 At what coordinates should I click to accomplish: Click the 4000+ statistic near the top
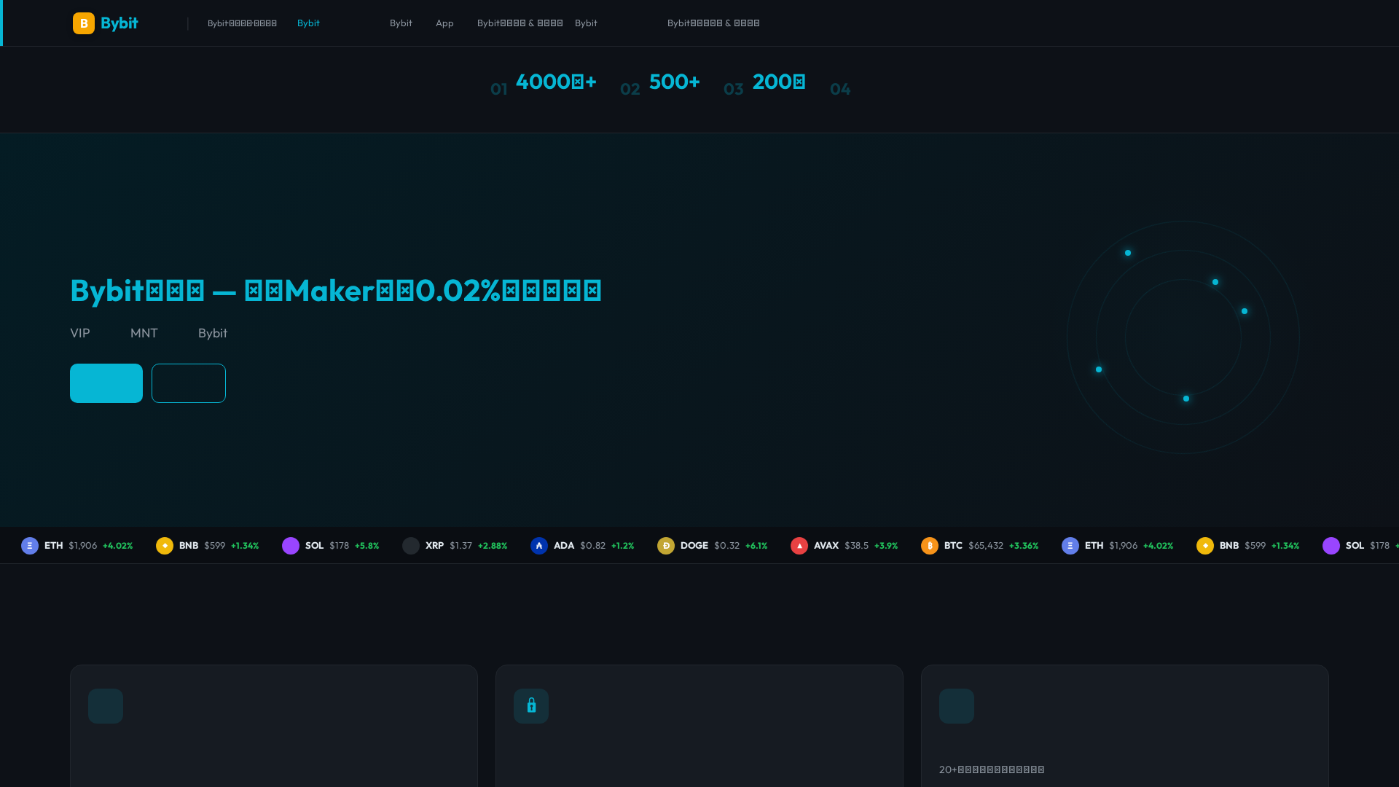555,82
